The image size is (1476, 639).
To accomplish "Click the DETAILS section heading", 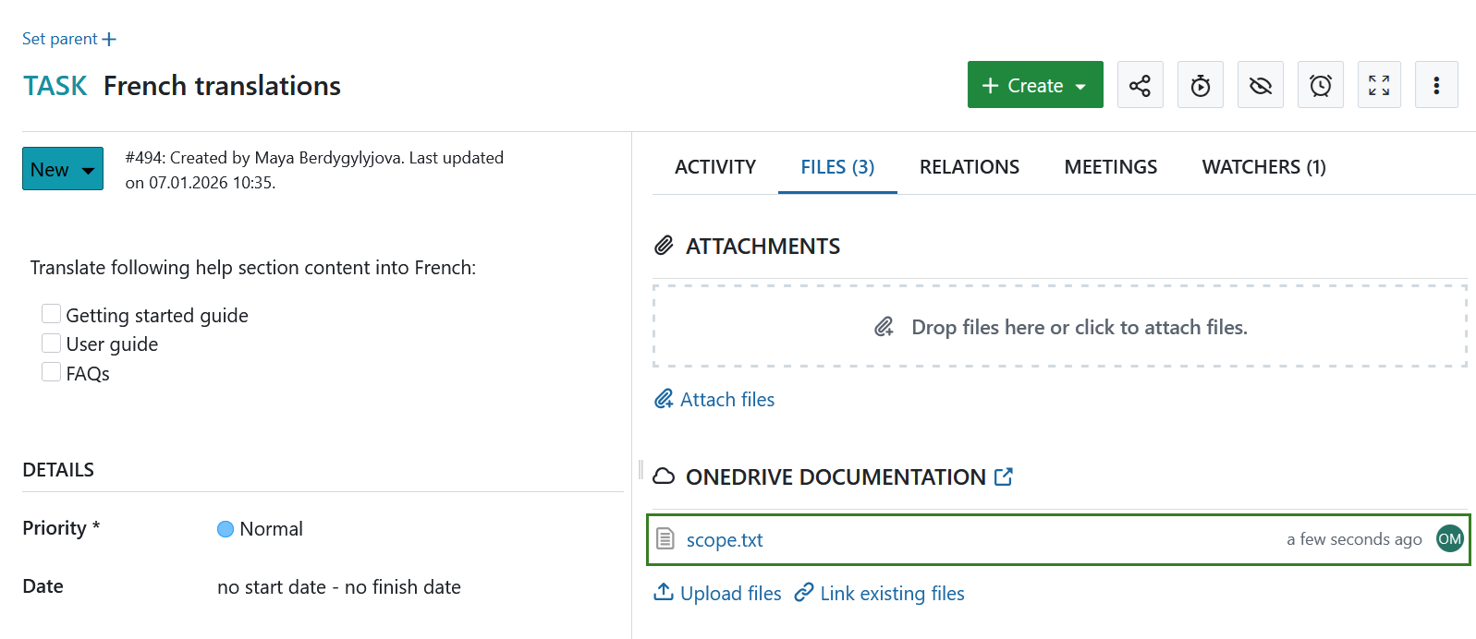I will tap(58, 469).
